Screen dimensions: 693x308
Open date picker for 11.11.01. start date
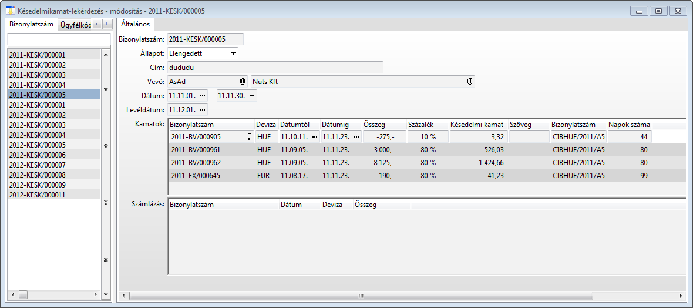[203, 95]
